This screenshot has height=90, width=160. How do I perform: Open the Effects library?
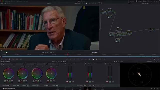point(150,1)
